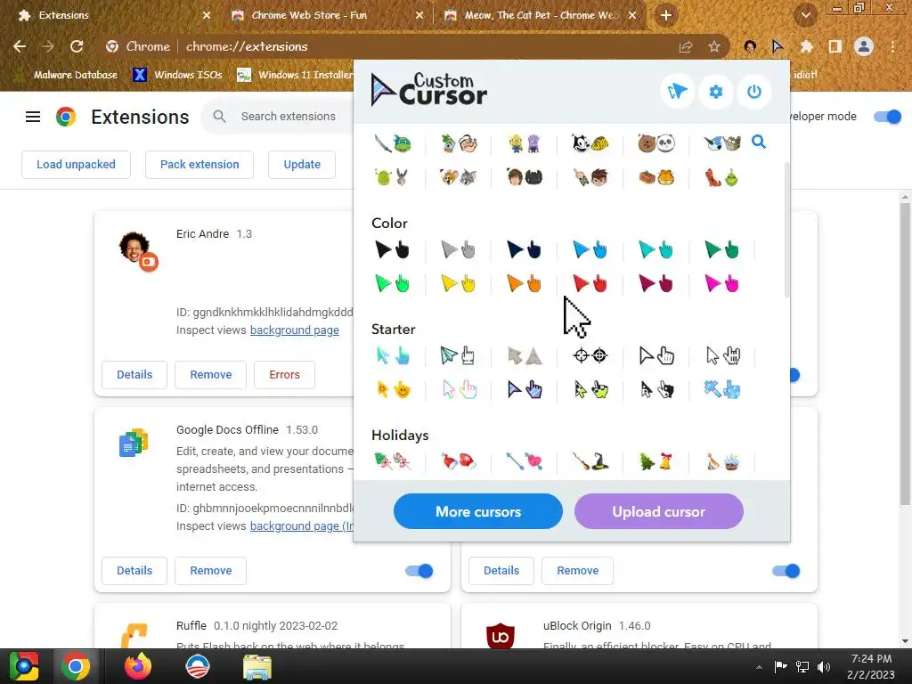Pick the Ninja Turtle katana cursor pack

click(393, 143)
